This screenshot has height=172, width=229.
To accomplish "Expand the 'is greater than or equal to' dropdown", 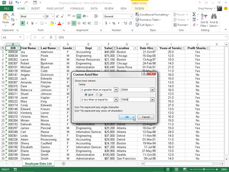I will 116,89.
